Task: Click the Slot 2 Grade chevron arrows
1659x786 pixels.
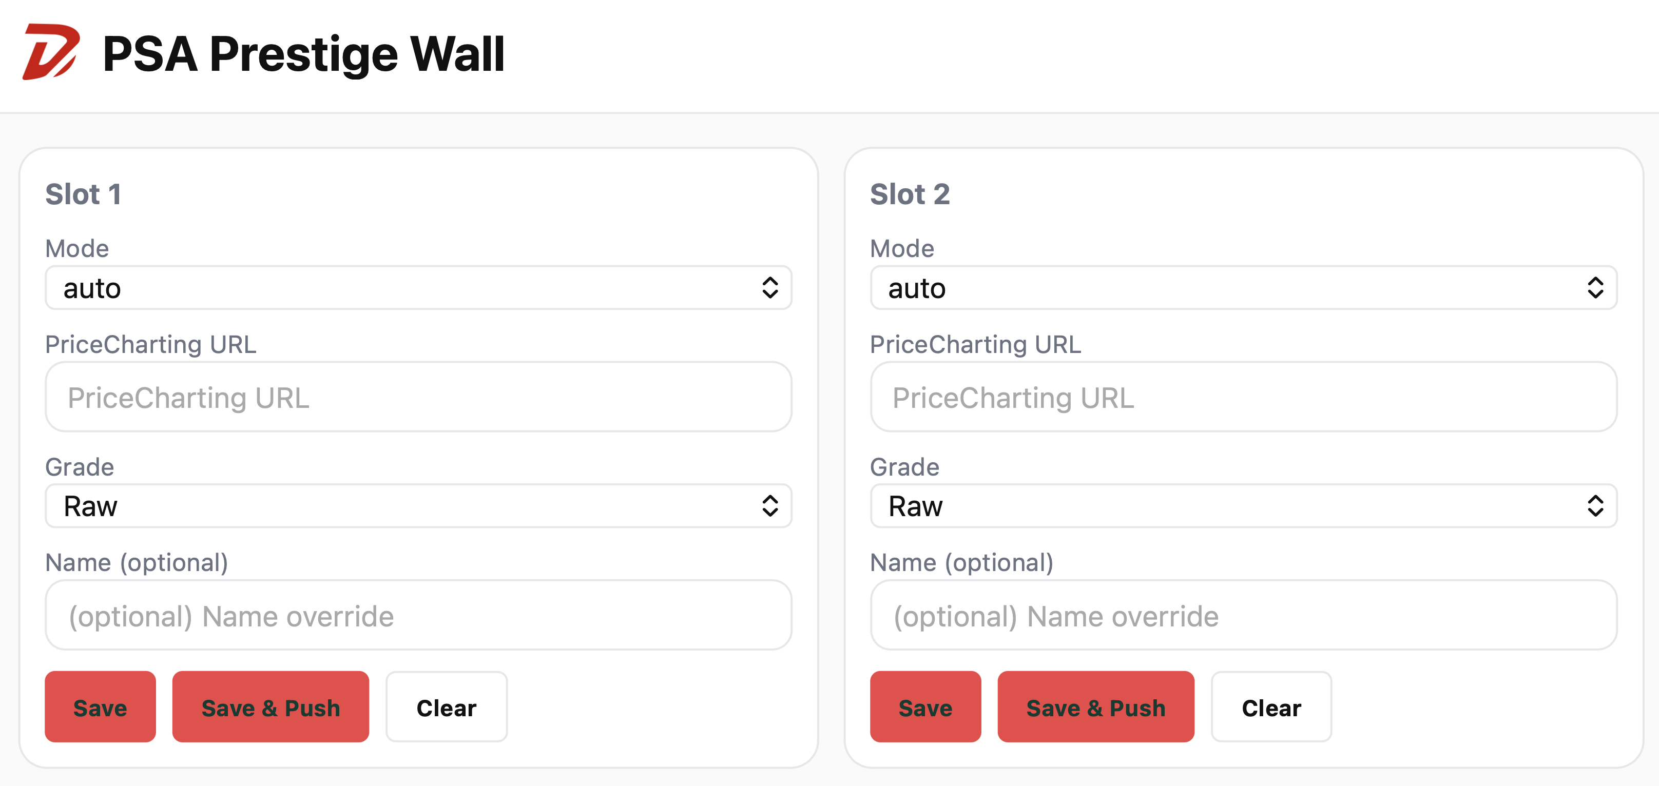Action: (x=1595, y=506)
